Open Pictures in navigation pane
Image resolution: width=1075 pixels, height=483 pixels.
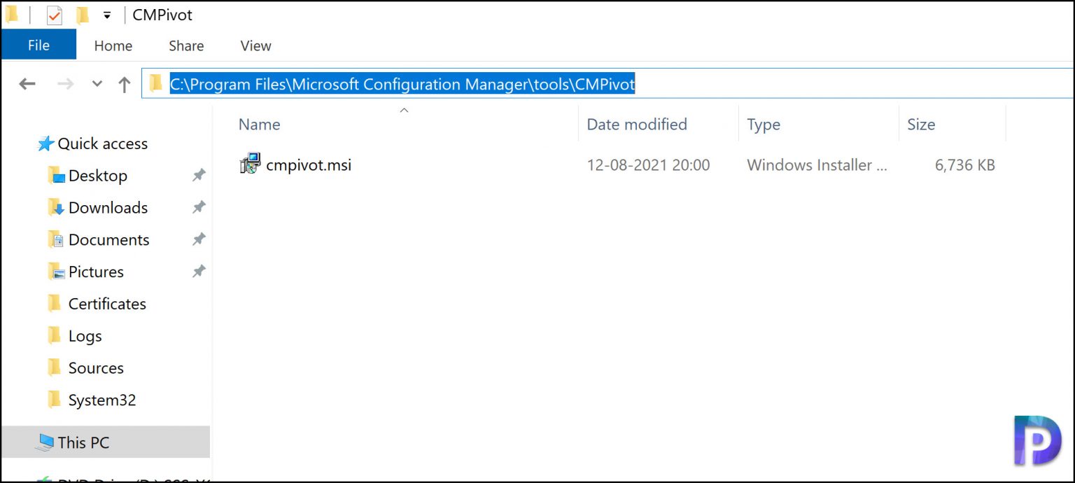pos(96,272)
